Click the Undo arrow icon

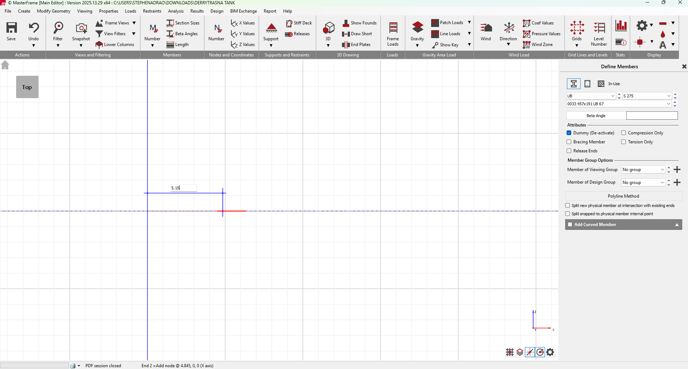coord(33,28)
